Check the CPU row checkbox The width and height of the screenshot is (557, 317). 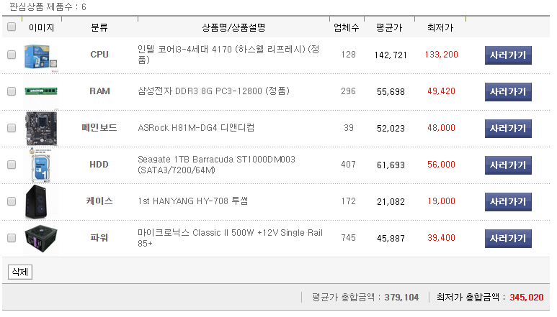(x=11, y=55)
